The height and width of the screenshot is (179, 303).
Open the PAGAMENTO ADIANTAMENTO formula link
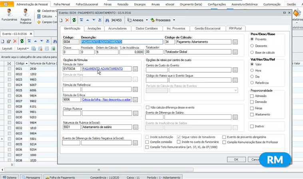(103, 69)
